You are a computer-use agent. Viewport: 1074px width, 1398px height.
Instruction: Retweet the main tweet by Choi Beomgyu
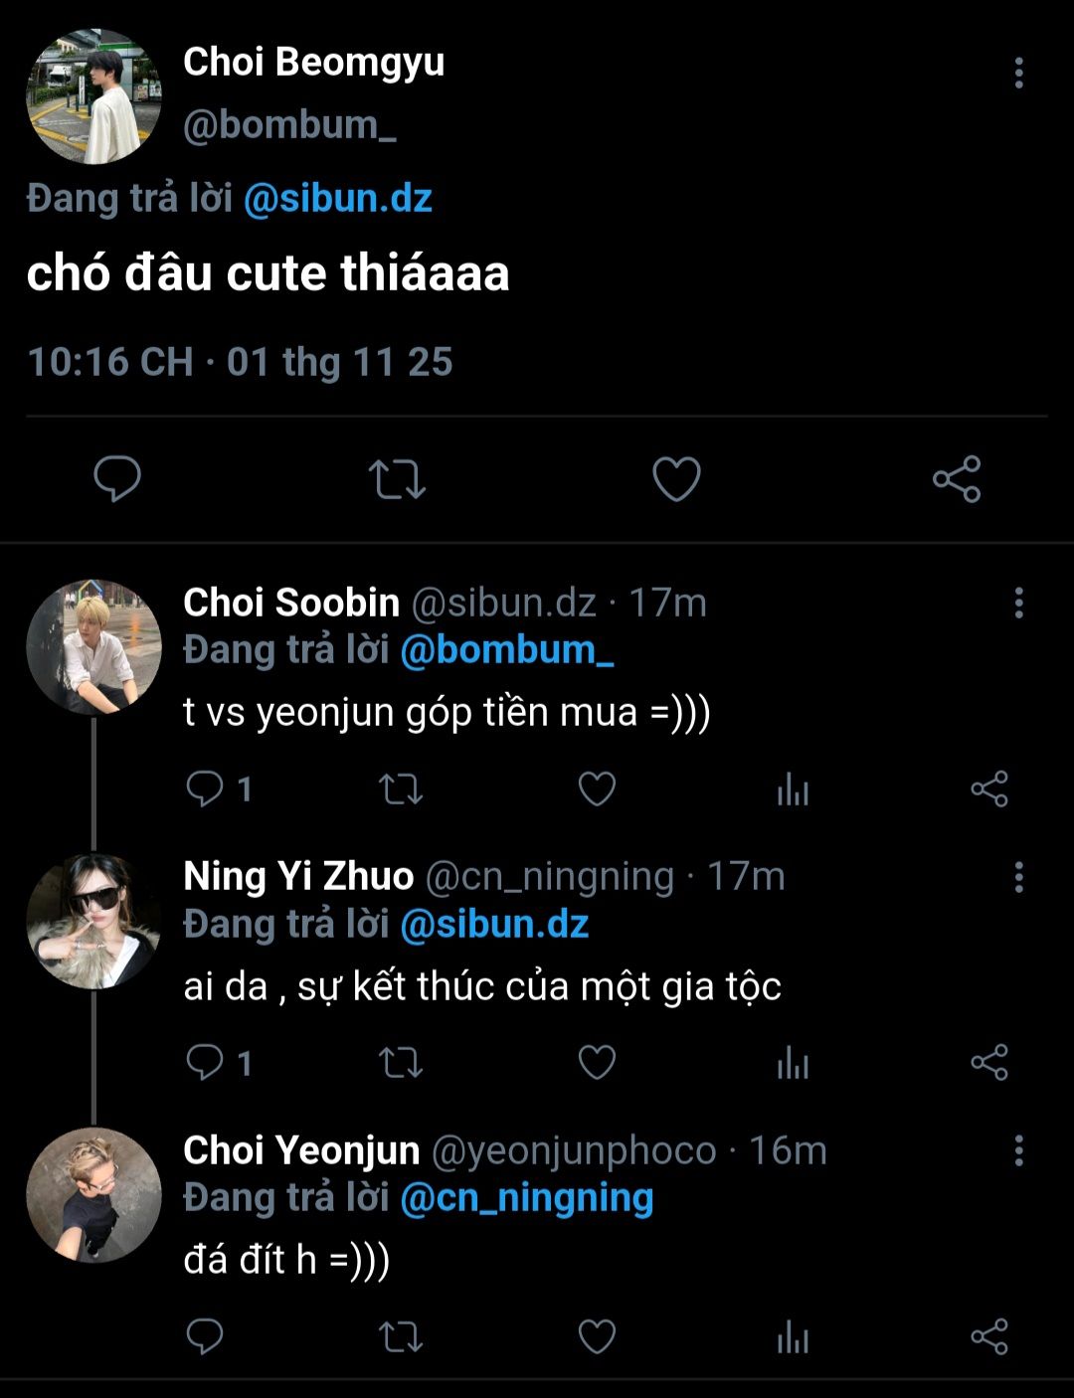click(x=397, y=479)
